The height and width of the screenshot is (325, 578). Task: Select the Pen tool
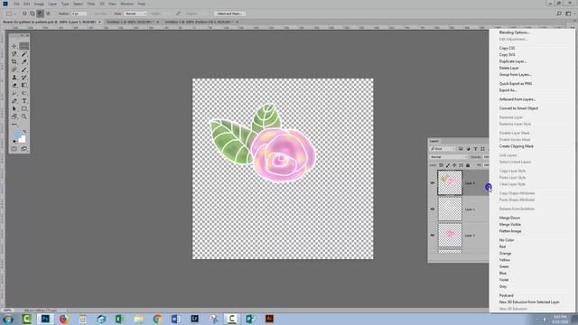[x=14, y=100]
